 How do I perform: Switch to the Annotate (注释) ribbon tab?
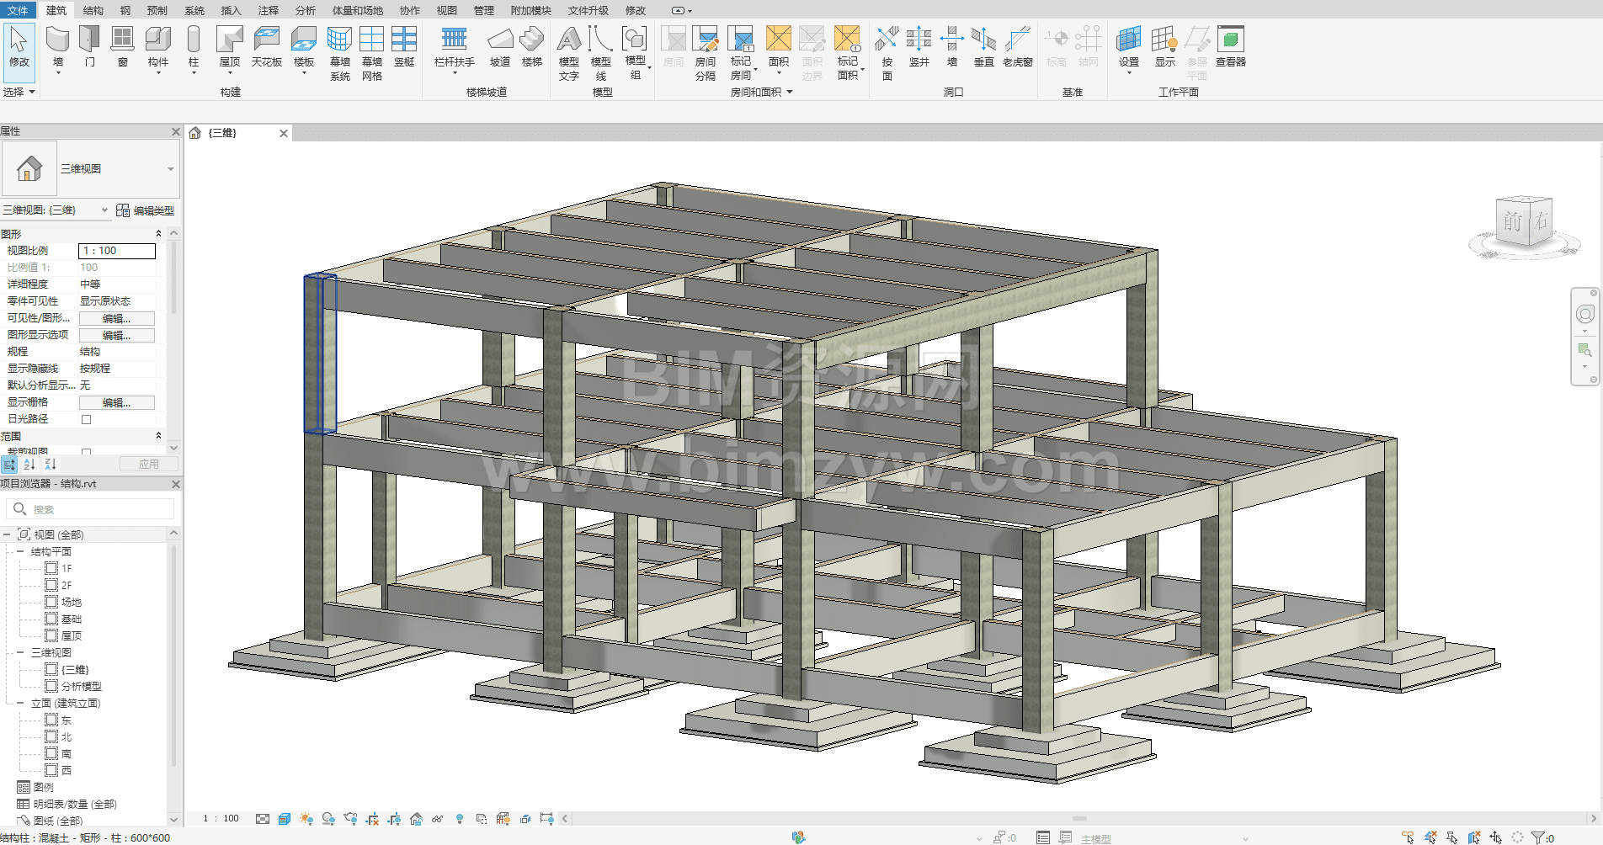coord(268,10)
